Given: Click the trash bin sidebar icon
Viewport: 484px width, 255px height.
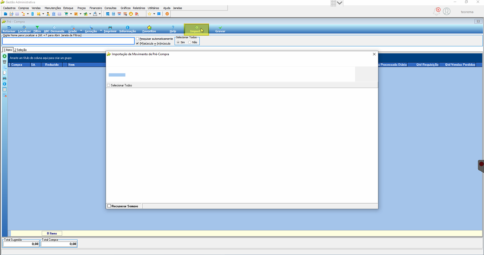Looking at the screenshot, I should tap(5, 62).
